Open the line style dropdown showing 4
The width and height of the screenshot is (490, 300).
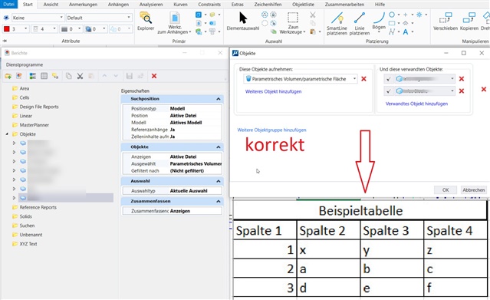[x=44, y=29]
